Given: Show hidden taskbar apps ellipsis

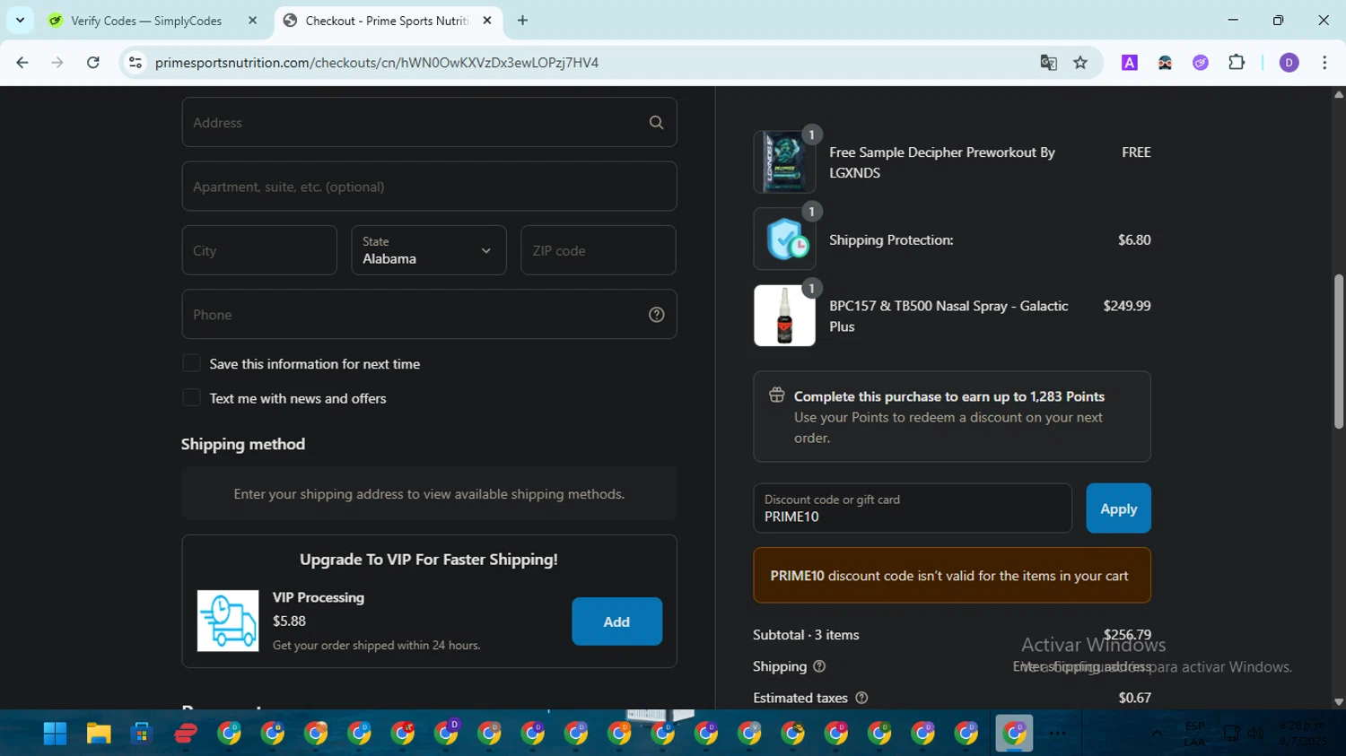Looking at the screenshot, I should coord(1058,734).
